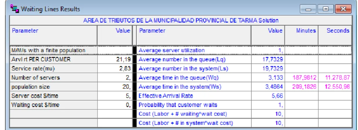358x130 pixels.
Task: Click the Number of servers label
Action: click(x=36, y=78)
